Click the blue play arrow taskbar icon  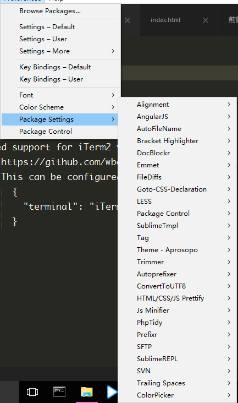(112, 391)
